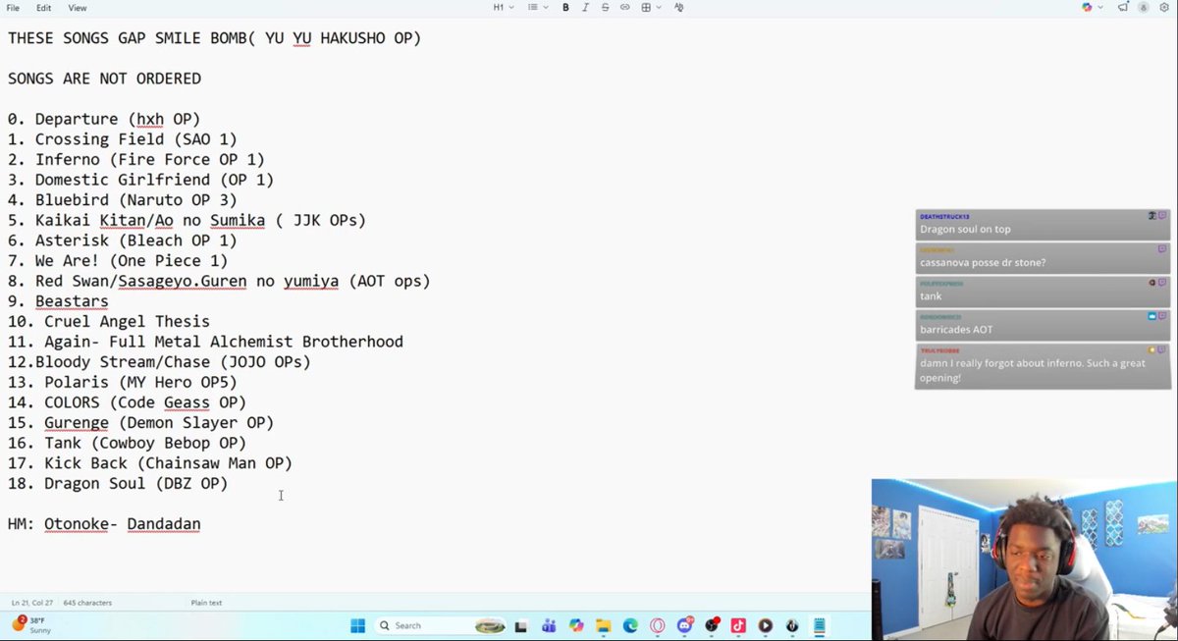
Task: Open the media player taskbar icon
Action: [766, 625]
